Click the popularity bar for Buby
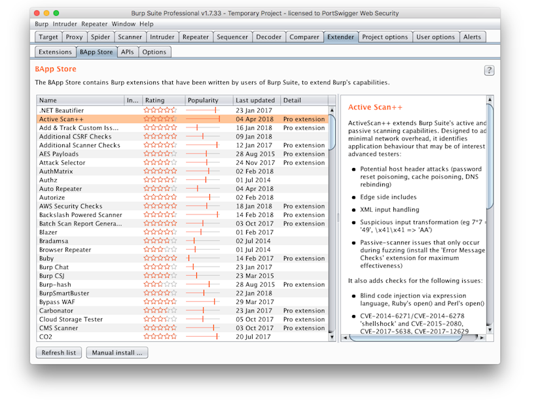The image size is (538, 402). [x=203, y=258]
